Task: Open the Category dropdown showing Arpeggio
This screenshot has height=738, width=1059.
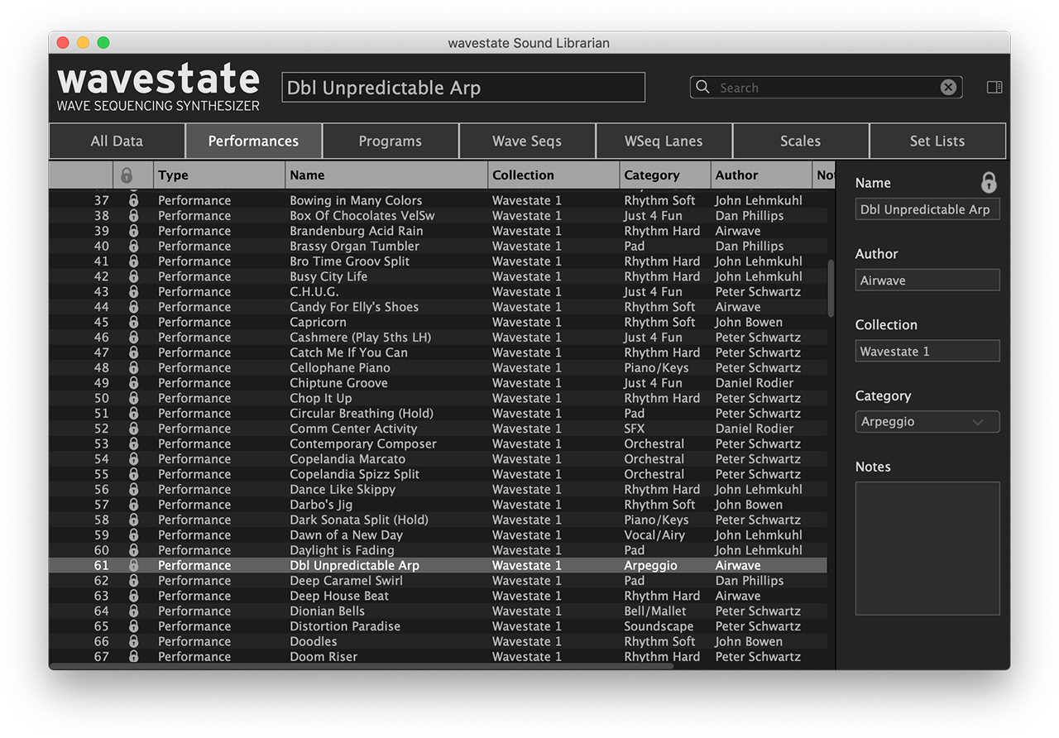Action: [x=927, y=422]
